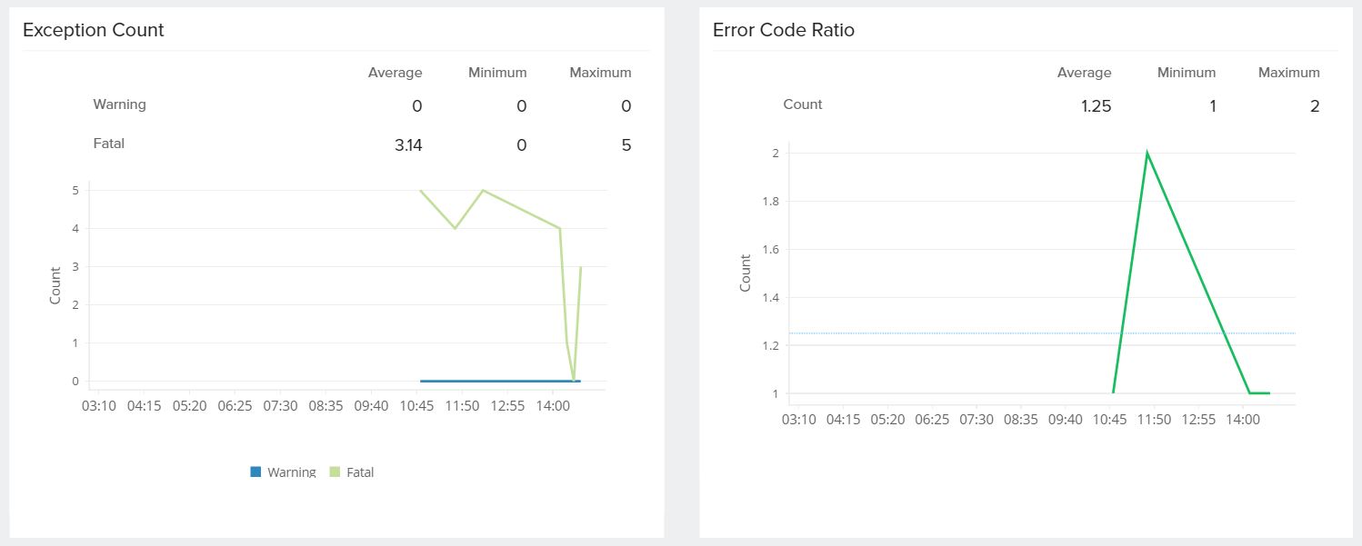Select the Warning row label in the stats table
This screenshot has height=546, width=1362.
tap(119, 104)
